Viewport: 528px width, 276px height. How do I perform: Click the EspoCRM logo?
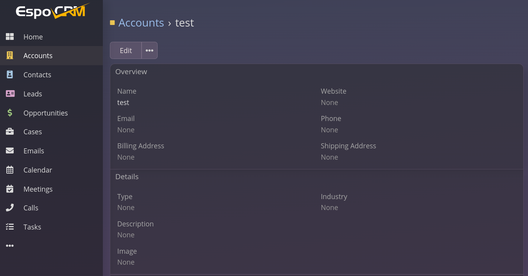(x=52, y=11)
